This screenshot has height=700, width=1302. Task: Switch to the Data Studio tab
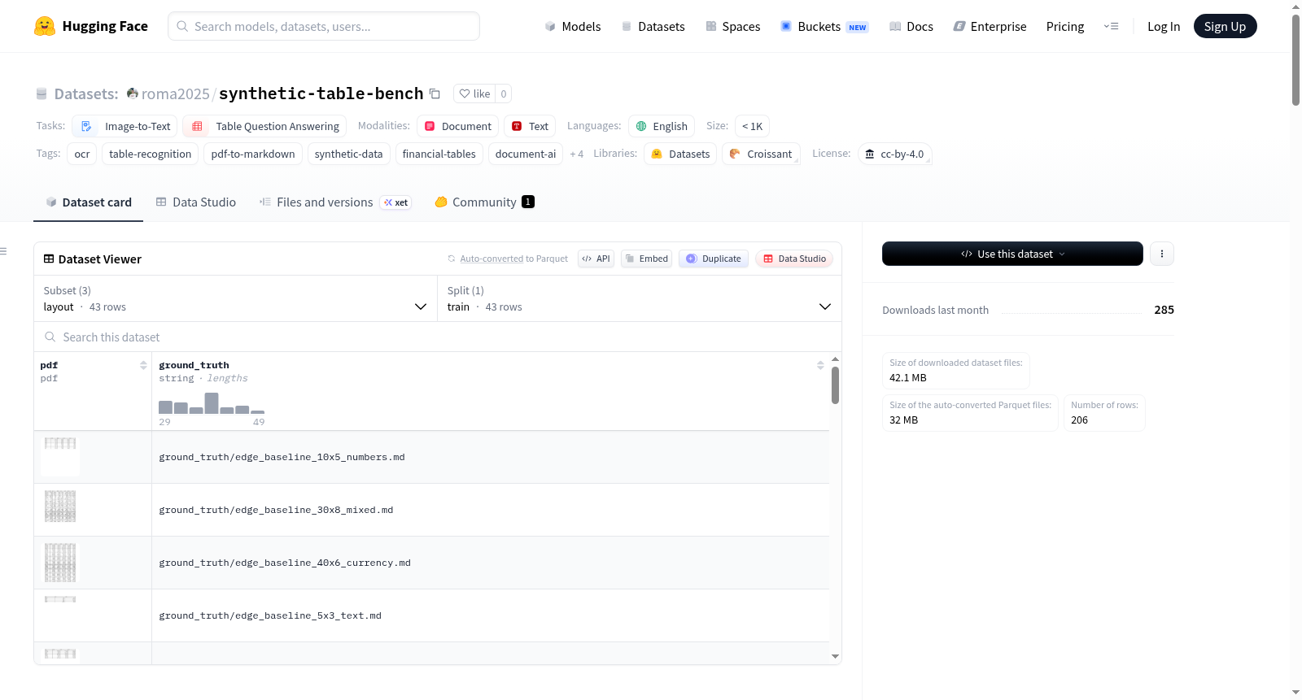tap(196, 202)
